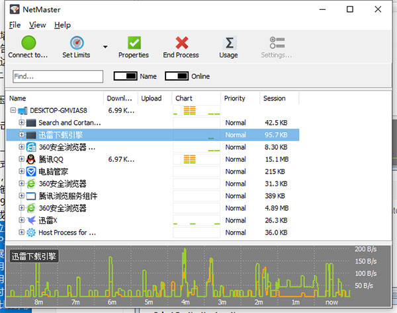The image size is (397, 313).
Task: Open the View menu
Action: [37, 25]
